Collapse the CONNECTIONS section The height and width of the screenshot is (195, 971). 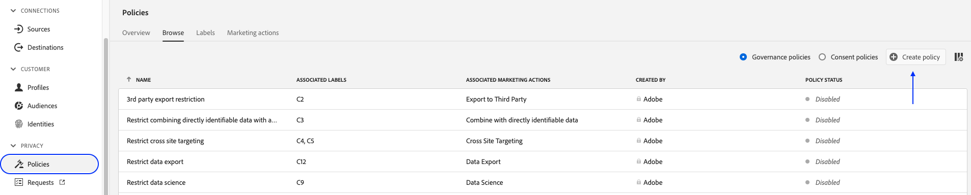13,11
